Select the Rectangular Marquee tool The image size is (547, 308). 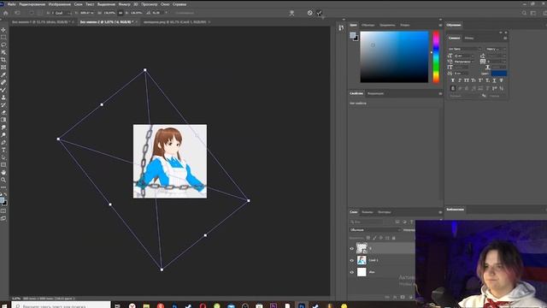pos(3,38)
